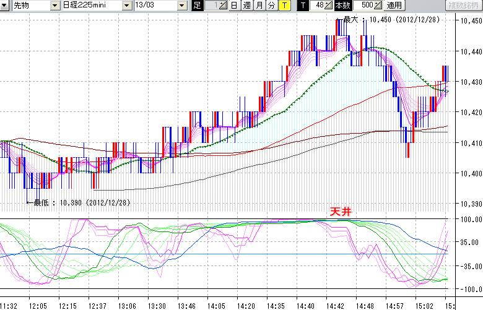Click the spinner beside the 足 value field
The height and width of the screenshot is (310, 483).
223,6
